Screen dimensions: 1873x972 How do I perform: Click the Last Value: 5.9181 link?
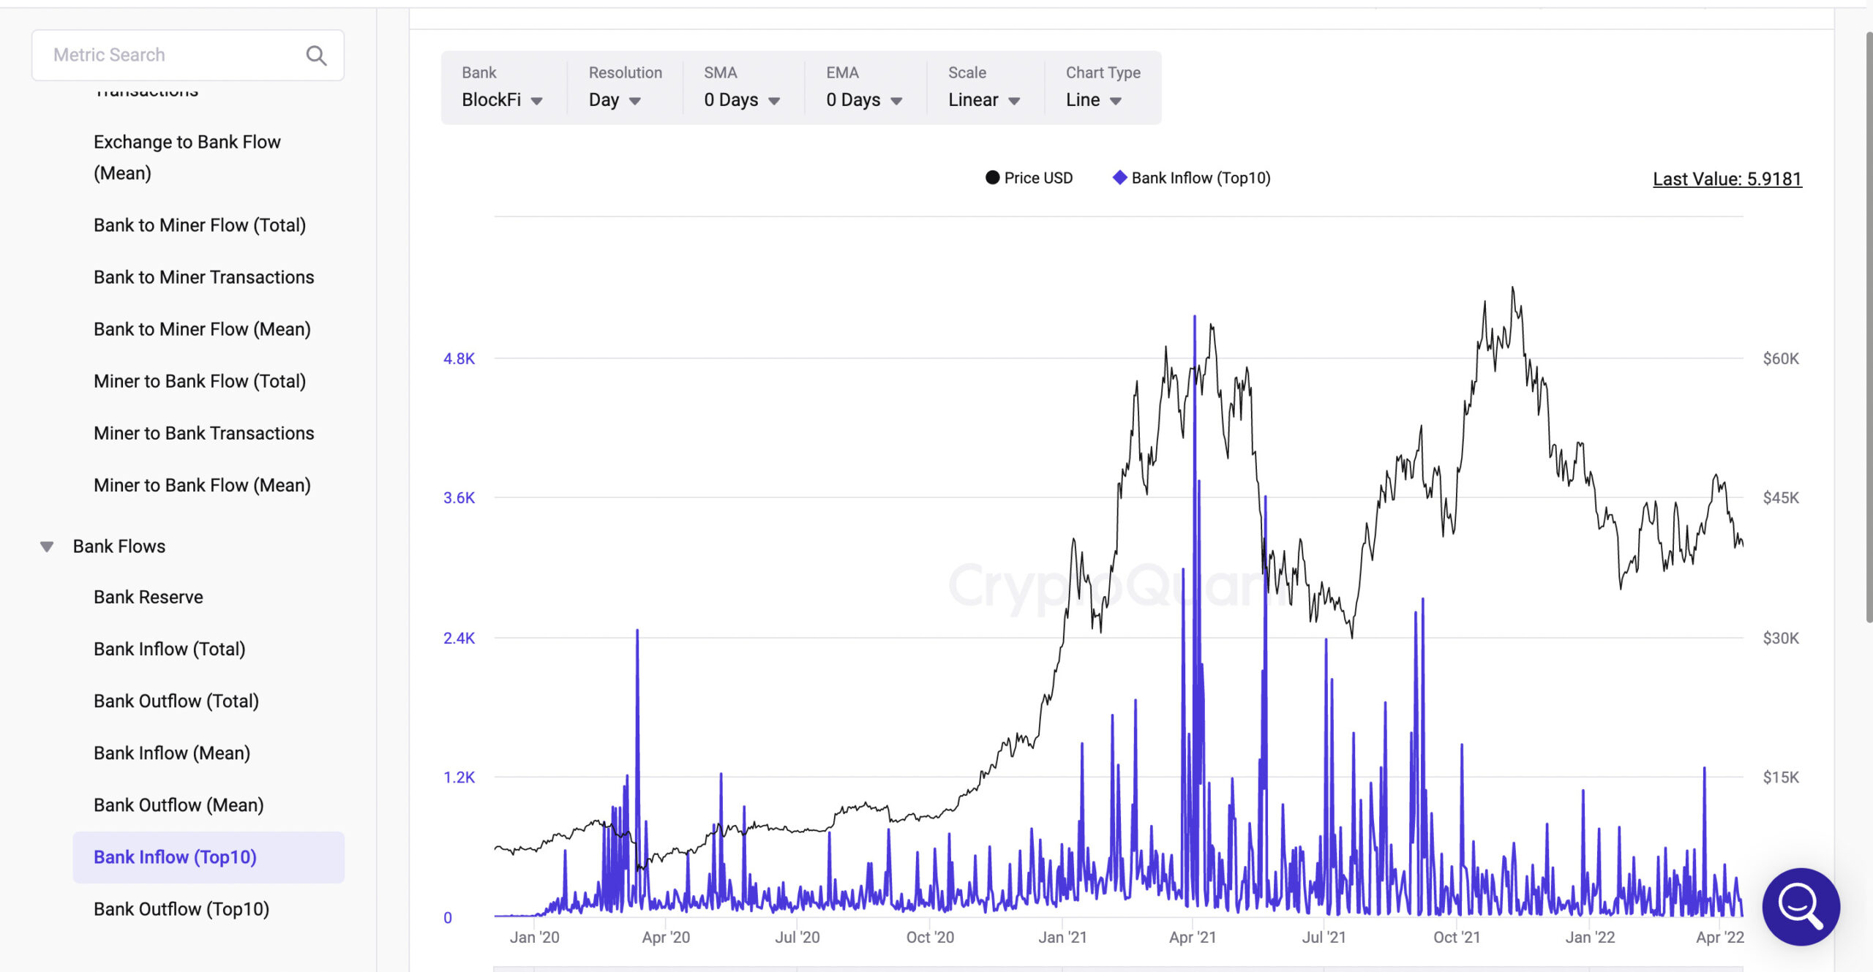(x=1727, y=179)
